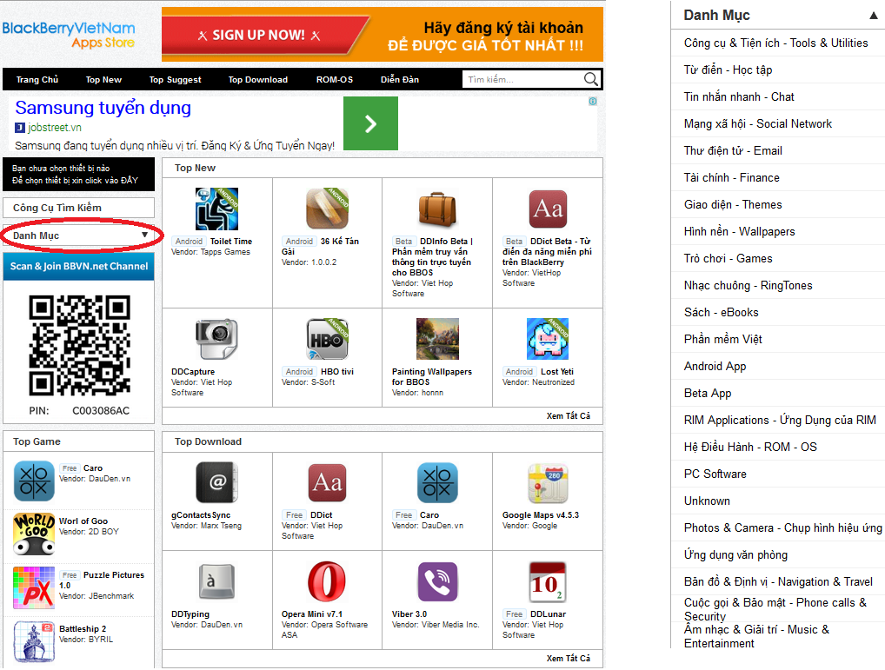
Task: Open the Top New menu item
Action: click(x=103, y=80)
